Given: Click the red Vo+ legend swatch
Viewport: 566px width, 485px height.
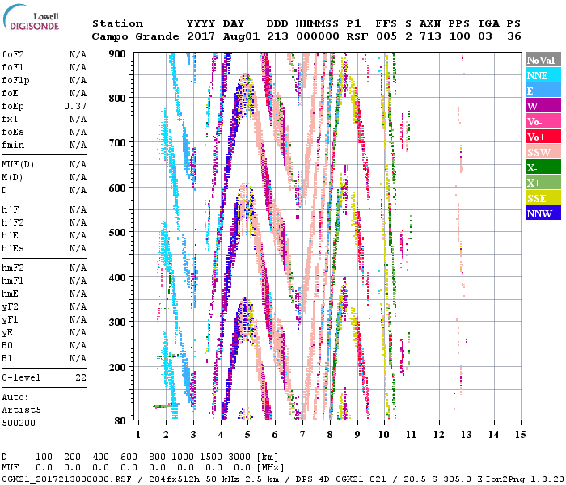Looking at the screenshot, I should (x=541, y=137).
